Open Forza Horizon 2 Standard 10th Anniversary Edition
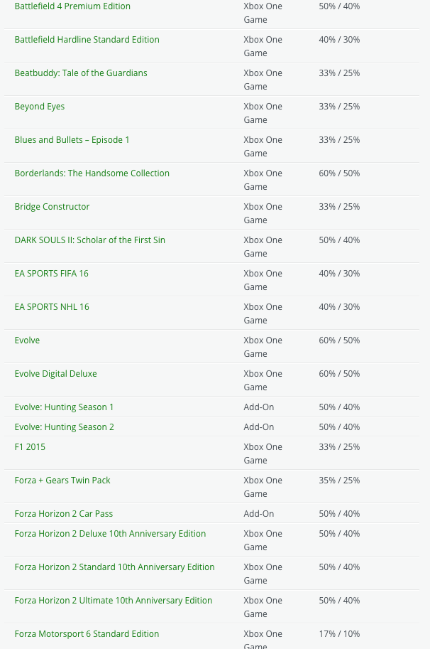The width and height of the screenshot is (430, 649). (114, 567)
